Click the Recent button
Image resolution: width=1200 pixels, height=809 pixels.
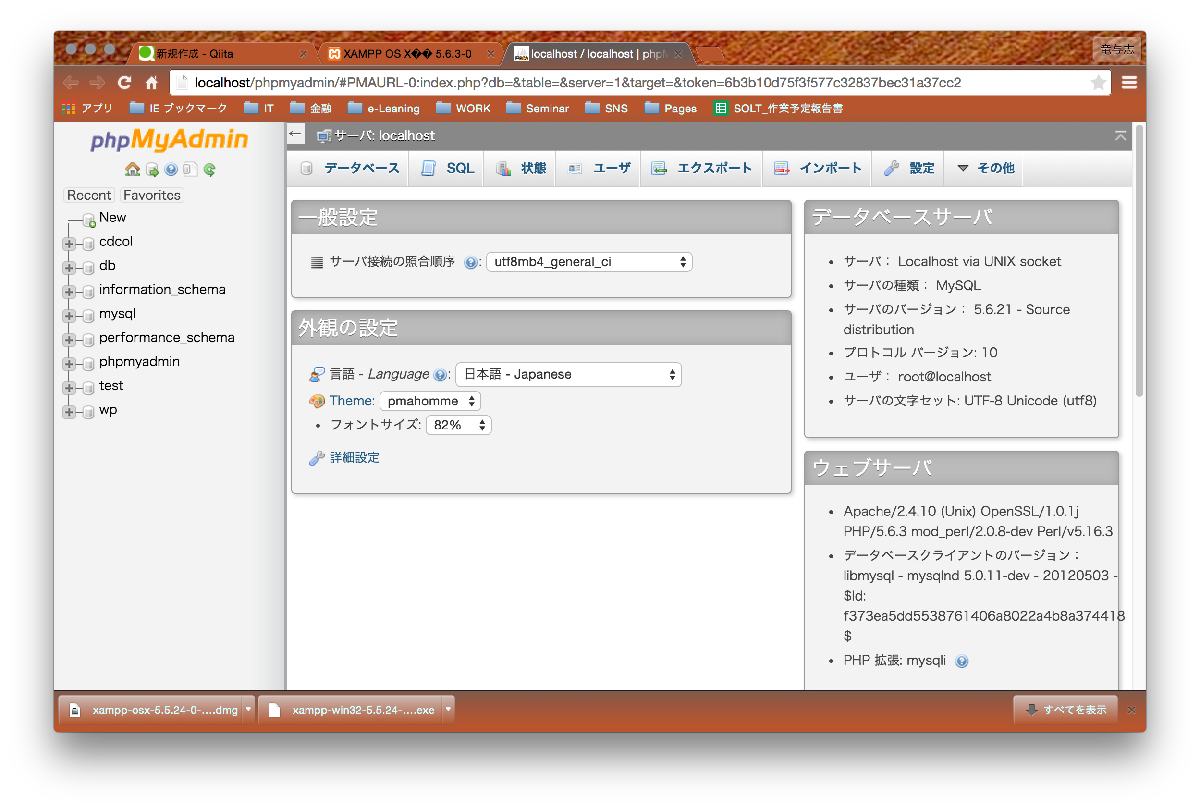(89, 195)
